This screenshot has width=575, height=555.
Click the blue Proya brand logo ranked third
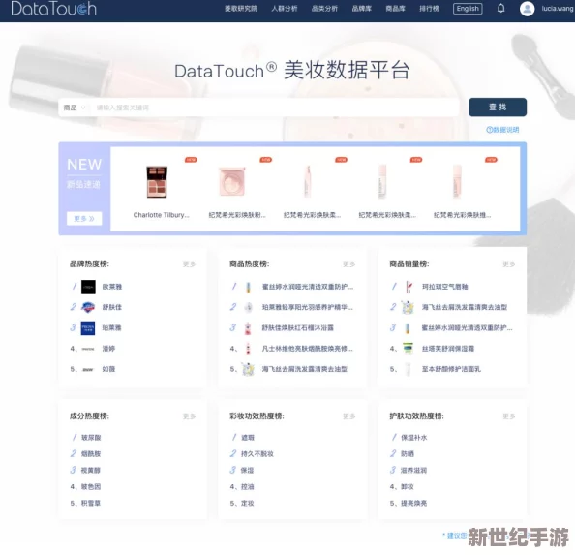tap(88, 328)
